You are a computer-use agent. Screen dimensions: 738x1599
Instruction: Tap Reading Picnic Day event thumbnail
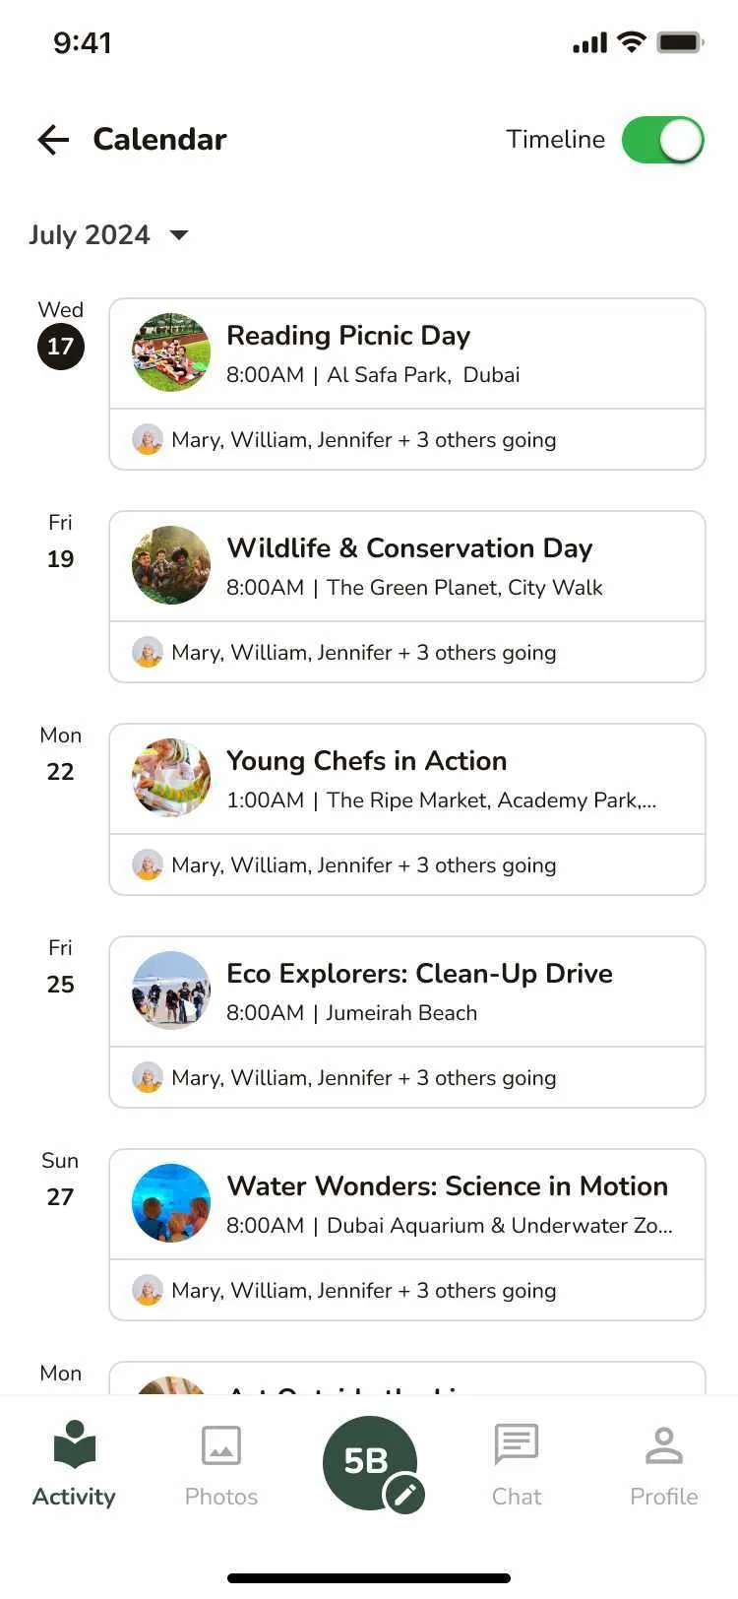coord(171,352)
